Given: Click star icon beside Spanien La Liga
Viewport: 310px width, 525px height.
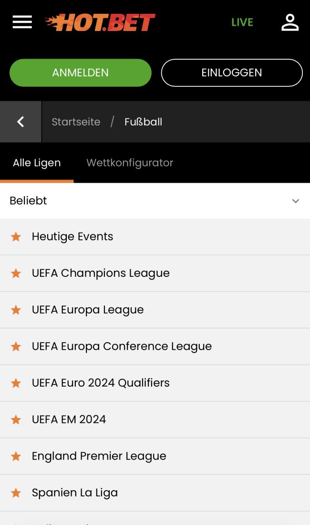Looking at the screenshot, I should coord(16,493).
